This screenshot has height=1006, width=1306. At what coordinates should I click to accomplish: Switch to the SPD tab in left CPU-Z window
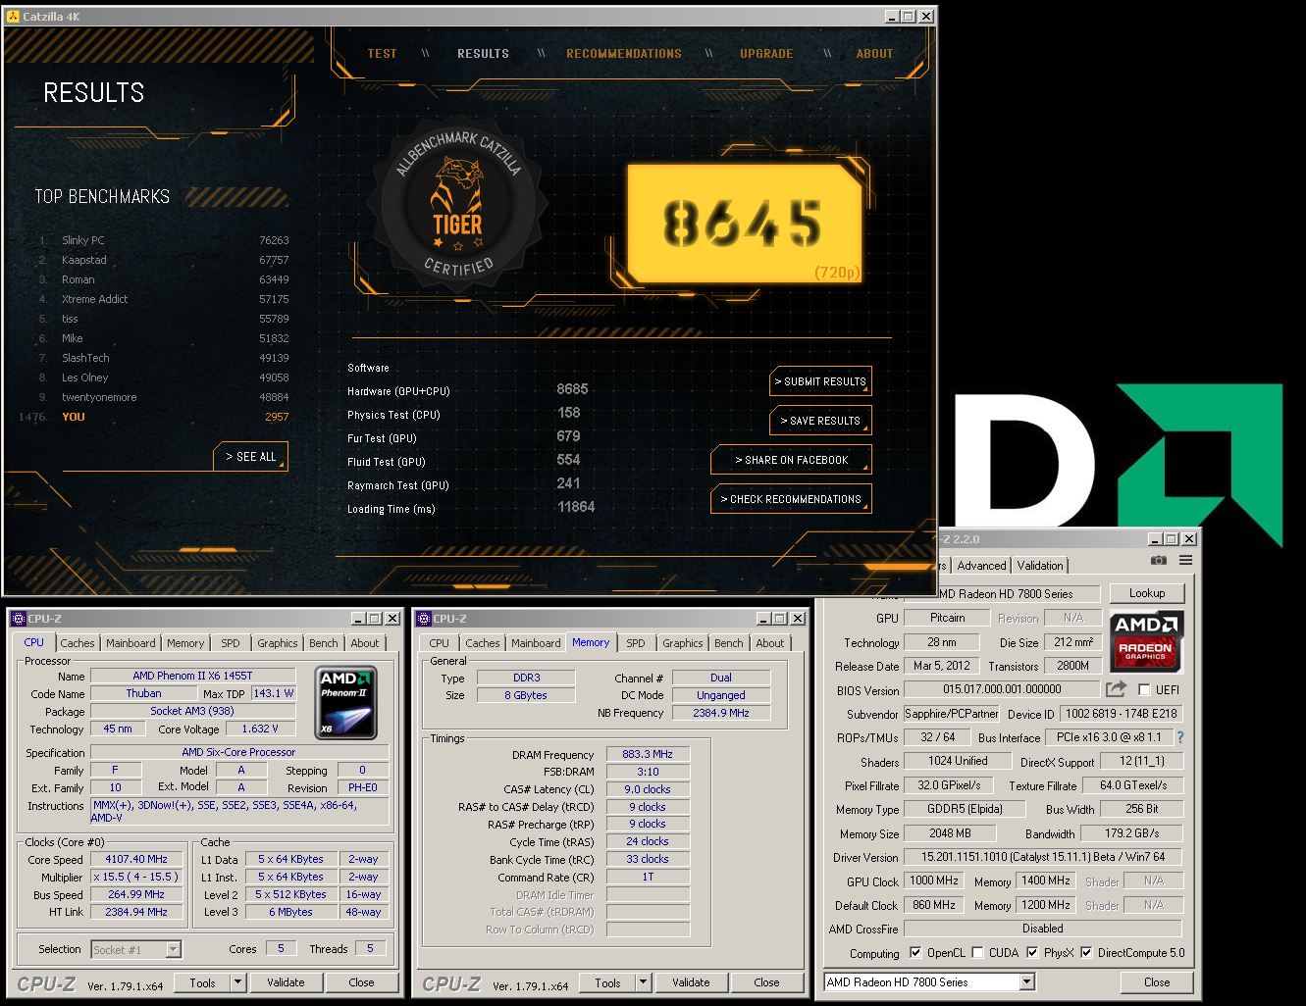pos(230,643)
